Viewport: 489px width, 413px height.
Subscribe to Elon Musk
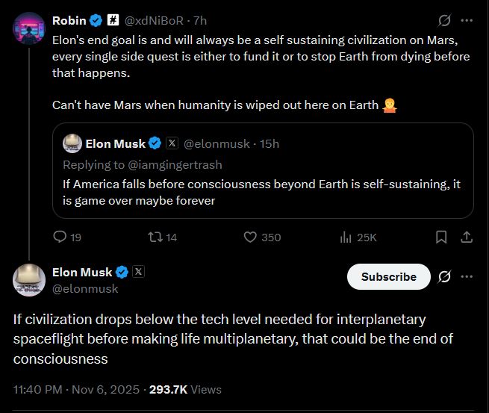tap(388, 276)
